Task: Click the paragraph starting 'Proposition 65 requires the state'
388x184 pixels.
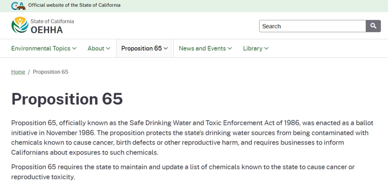Action: (183, 172)
